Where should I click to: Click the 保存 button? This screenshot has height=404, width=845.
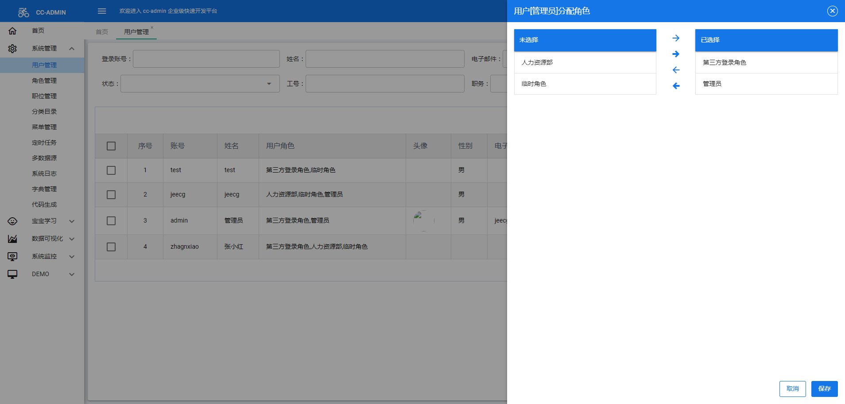[825, 389]
